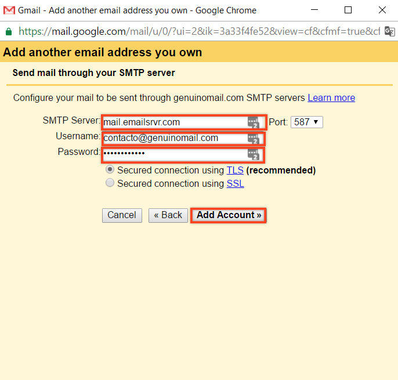This screenshot has width=398, height=380.
Task: Click the 'Password:' label
Action: (79, 151)
